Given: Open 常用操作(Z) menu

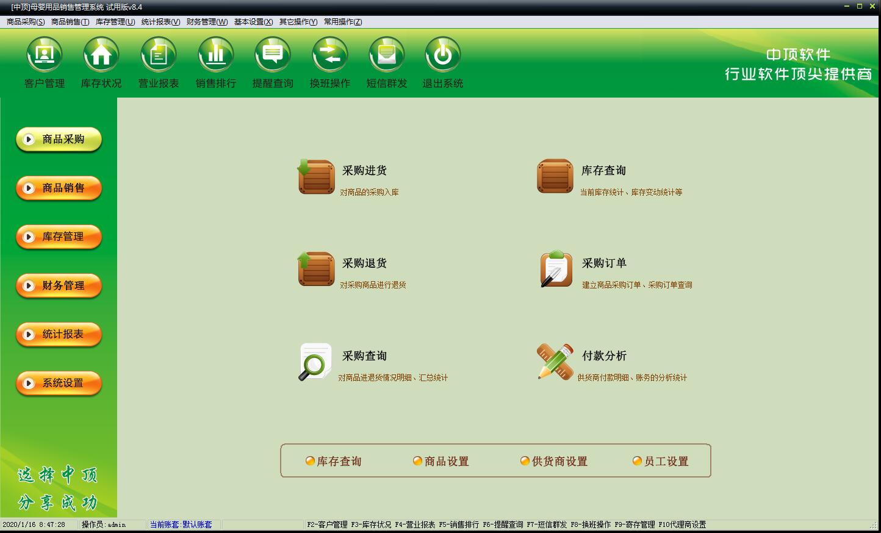Looking at the screenshot, I should coord(343,22).
